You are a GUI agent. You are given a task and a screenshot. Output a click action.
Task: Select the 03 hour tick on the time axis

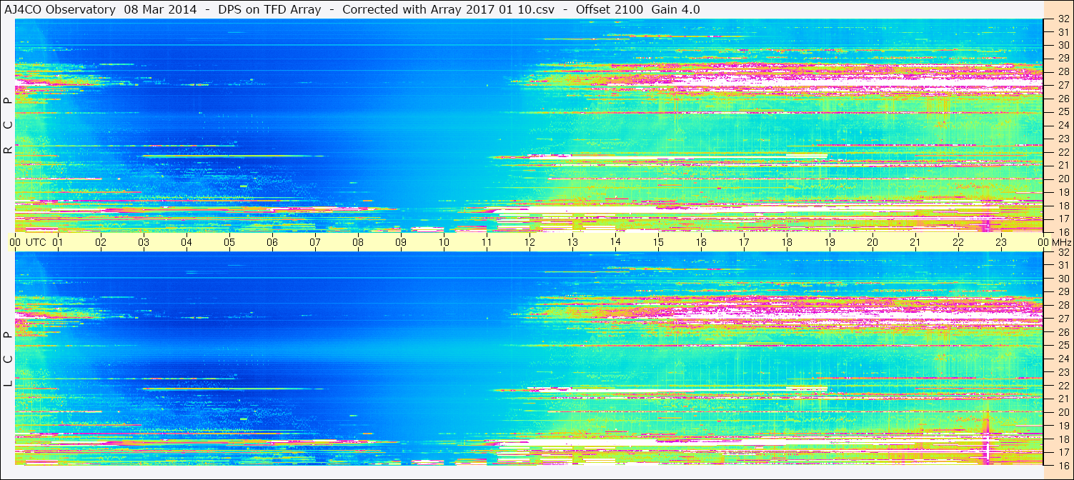(144, 242)
